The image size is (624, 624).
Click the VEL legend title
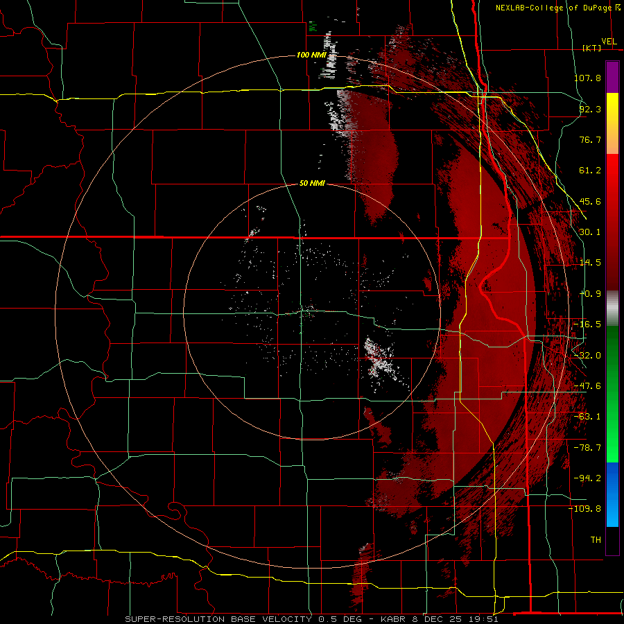click(609, 42)
